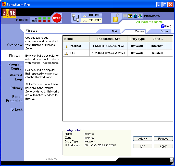Open the Privacy panel
The height and width of the screenshot is (166, 175).
click(x=16, y=88)
